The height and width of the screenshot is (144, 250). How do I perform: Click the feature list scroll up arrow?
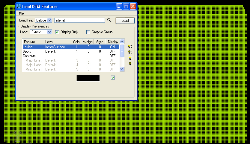pyautogui.click(x=122, y=42)
